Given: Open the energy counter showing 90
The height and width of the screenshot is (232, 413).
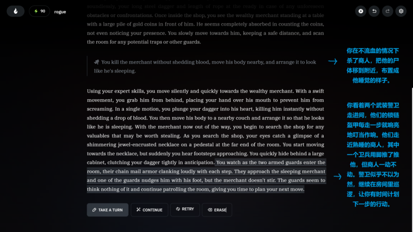Looking at the screenshot, I should [40, 11].
